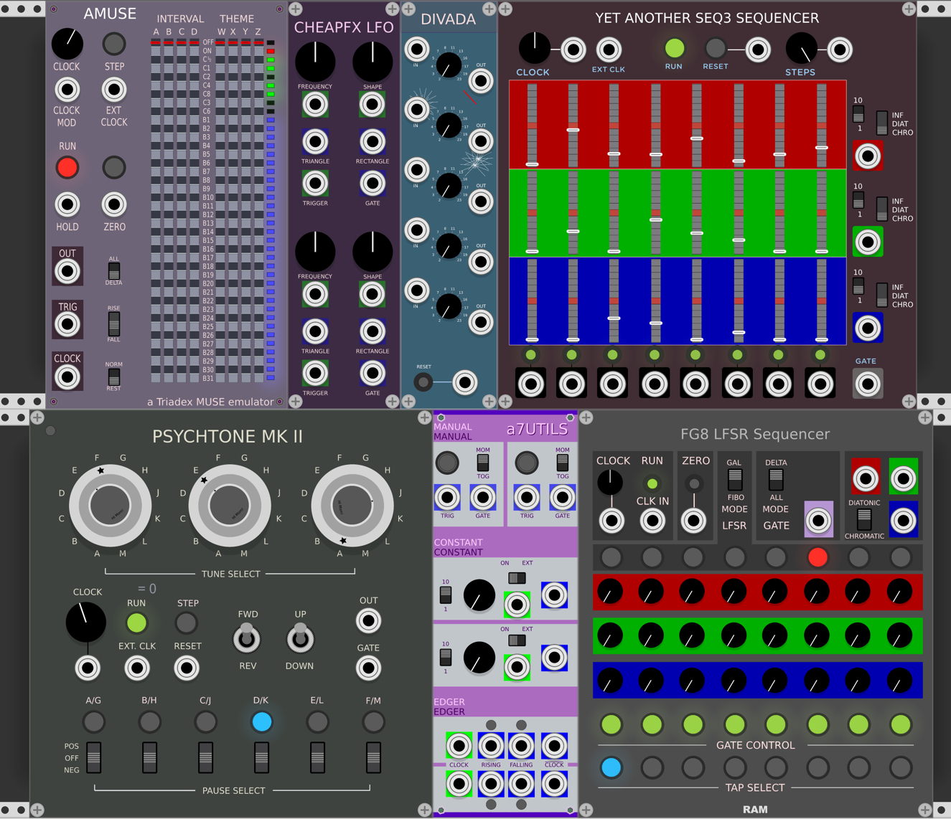Click the red row output jack on SEQ3

coord(868,156)
